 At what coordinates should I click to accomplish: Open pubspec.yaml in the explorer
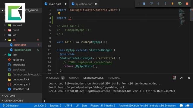click(21, 84)
